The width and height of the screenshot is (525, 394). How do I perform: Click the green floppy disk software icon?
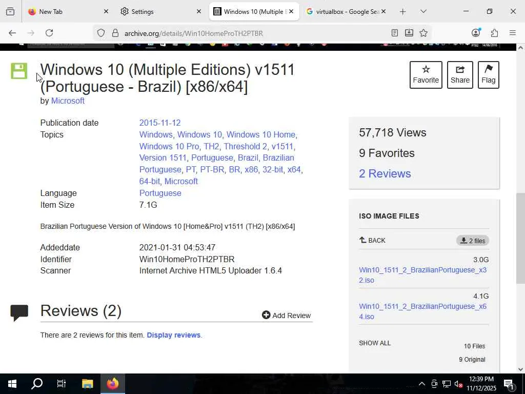(19, 71)
